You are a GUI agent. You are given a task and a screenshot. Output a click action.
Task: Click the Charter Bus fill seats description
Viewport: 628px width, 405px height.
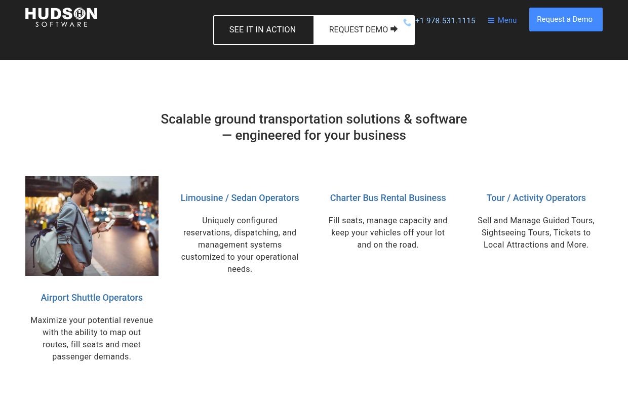[388, 232]
